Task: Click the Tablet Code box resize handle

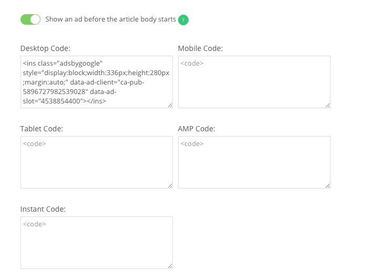Action: 170,186
